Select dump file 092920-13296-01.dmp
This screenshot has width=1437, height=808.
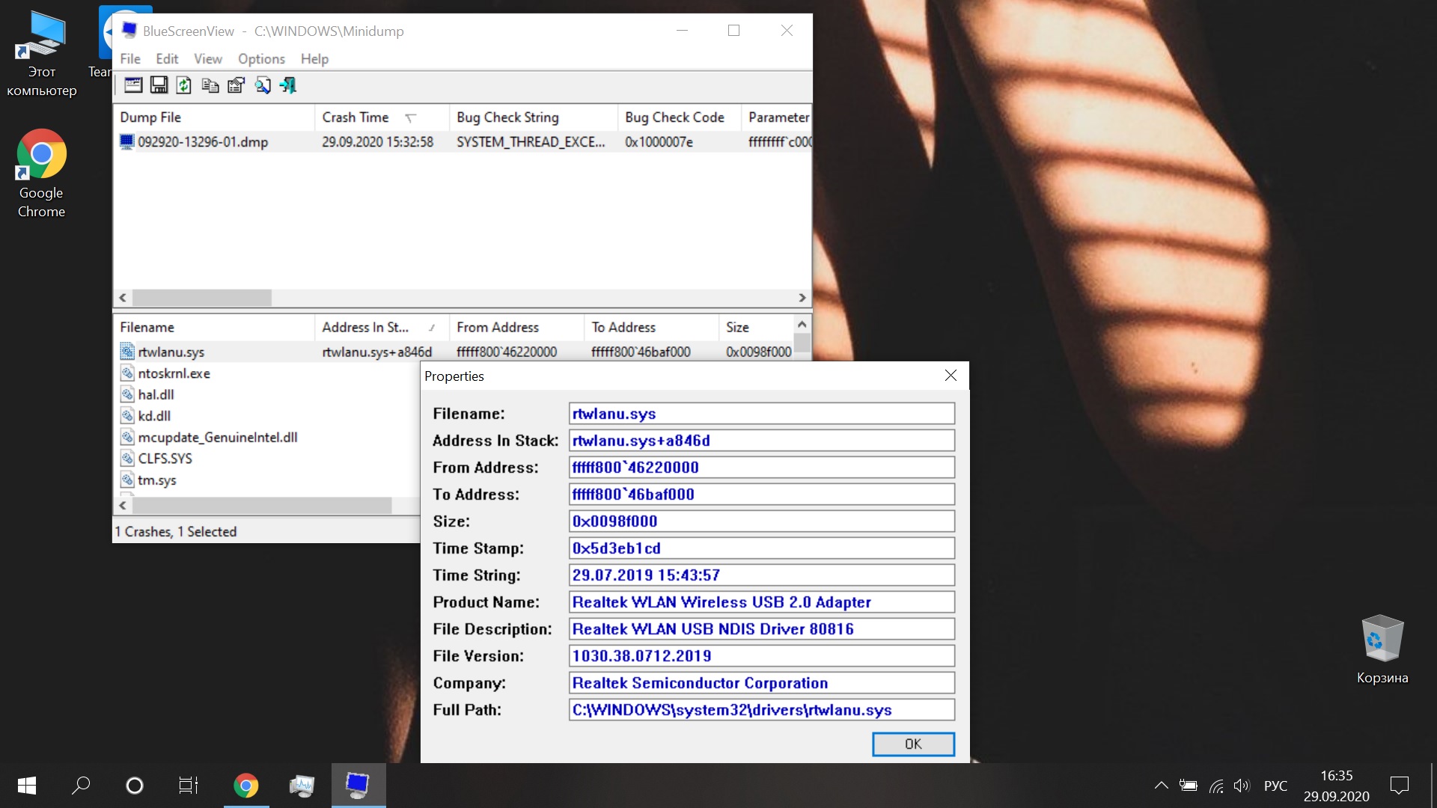(x=203, y=142)
